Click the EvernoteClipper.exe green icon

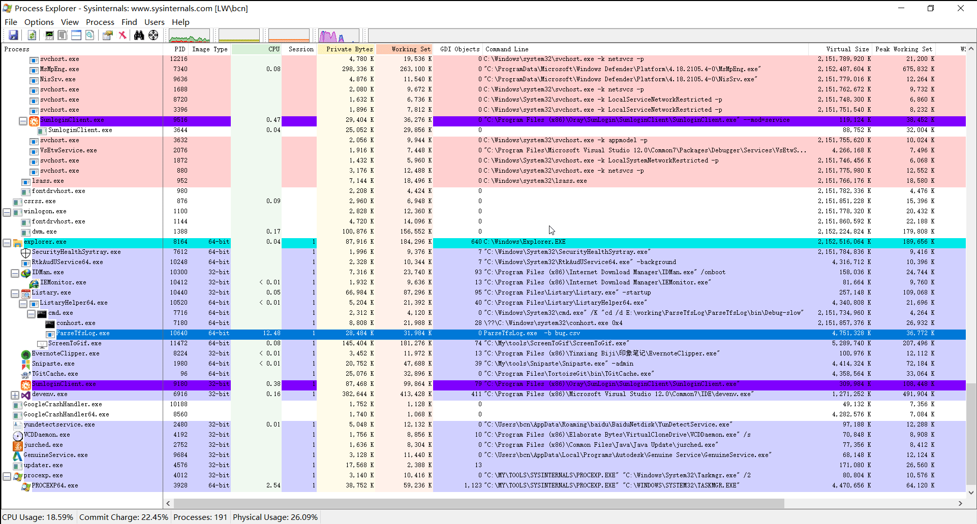(26, 354)
